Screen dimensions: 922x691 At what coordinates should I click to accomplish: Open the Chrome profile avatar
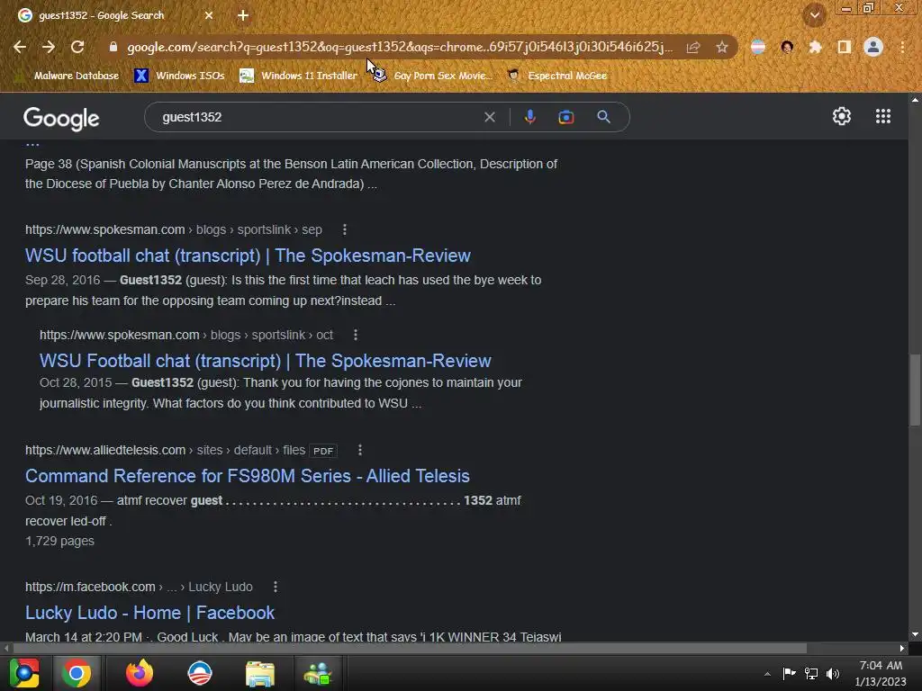[x=873, y=47]
